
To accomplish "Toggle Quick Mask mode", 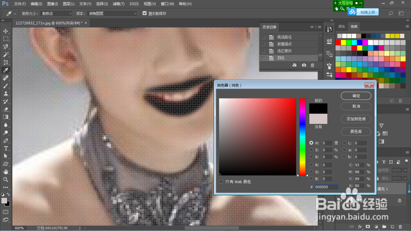I will click(5, 212).
